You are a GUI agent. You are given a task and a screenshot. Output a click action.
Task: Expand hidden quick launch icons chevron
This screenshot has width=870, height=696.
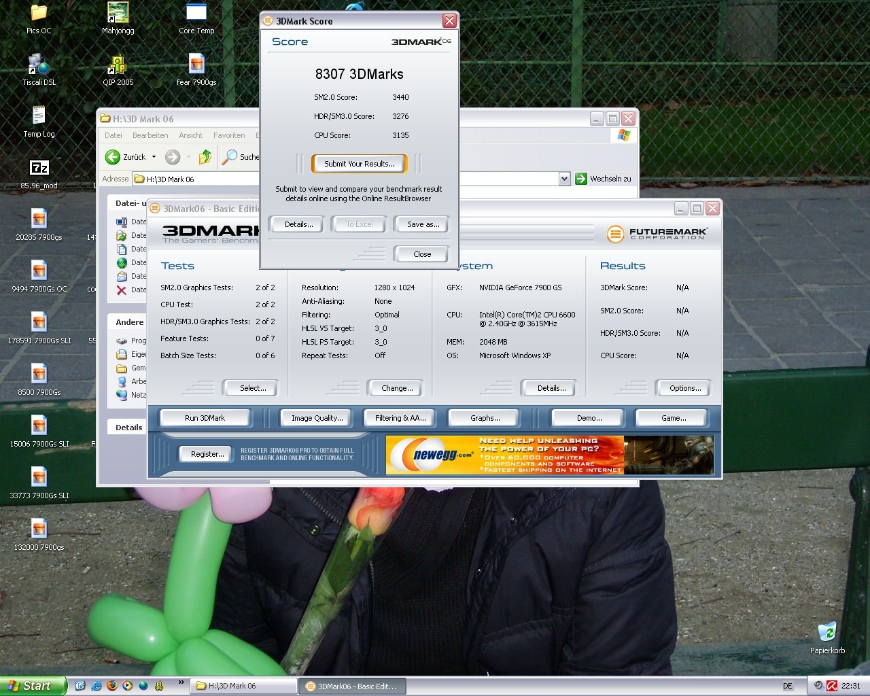click(181, 682)
